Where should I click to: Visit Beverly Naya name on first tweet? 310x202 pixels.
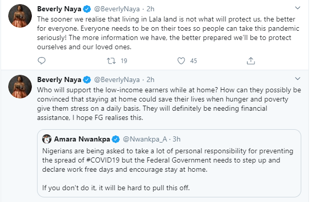pos(59,9)
